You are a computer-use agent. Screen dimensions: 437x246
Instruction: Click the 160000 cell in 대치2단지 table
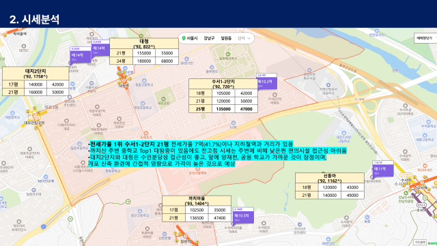click(x=36, y=92)
